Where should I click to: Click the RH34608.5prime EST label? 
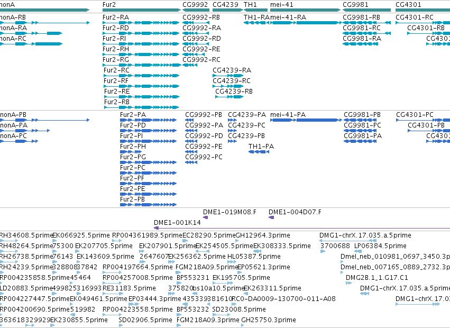pos(26,235)
